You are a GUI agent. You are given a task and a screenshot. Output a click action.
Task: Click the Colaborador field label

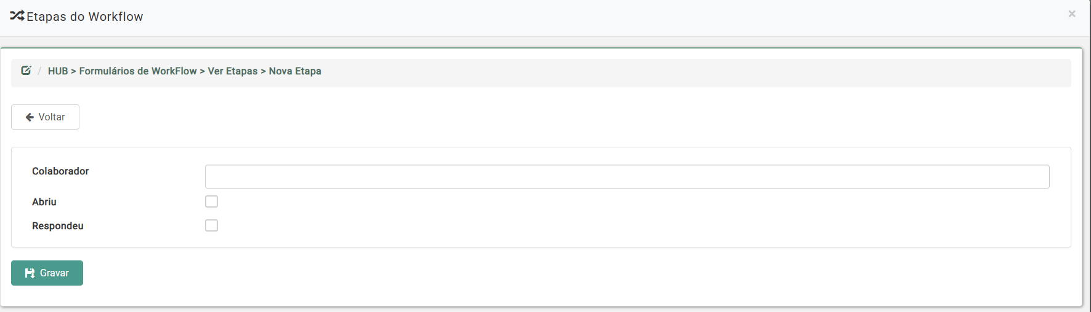pos(60,171)
